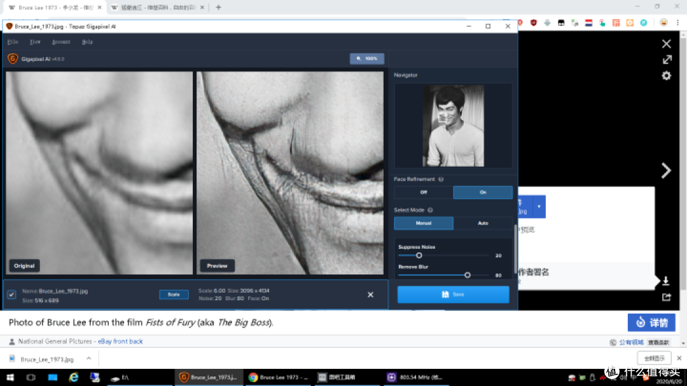Click the 查看条款 view terms button
Image resolution: width=687 pixels, height=386 pixels.
tap(658, 342)
